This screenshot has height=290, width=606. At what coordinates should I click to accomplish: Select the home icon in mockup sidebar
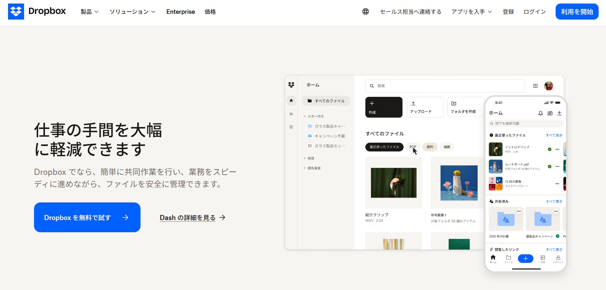[291, 101]
